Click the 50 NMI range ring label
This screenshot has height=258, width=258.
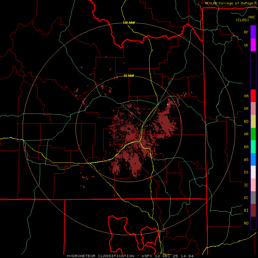(x=129, y=76)
